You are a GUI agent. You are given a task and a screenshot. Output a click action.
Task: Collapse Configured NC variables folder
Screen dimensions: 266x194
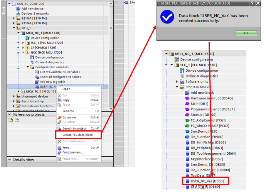point(28,67)
